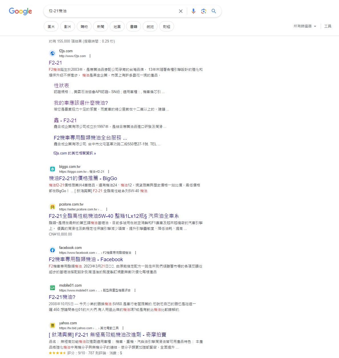Switch to the 影片 videos tab
Image resolution: width=339 pixels, height=358 pixels.
pyautogui.click(x=68, y=27)
